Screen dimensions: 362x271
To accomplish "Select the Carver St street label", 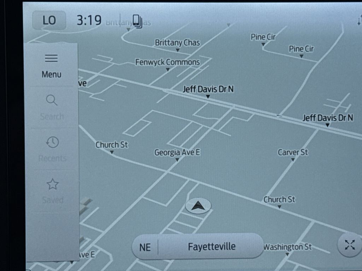I will 293,152.
